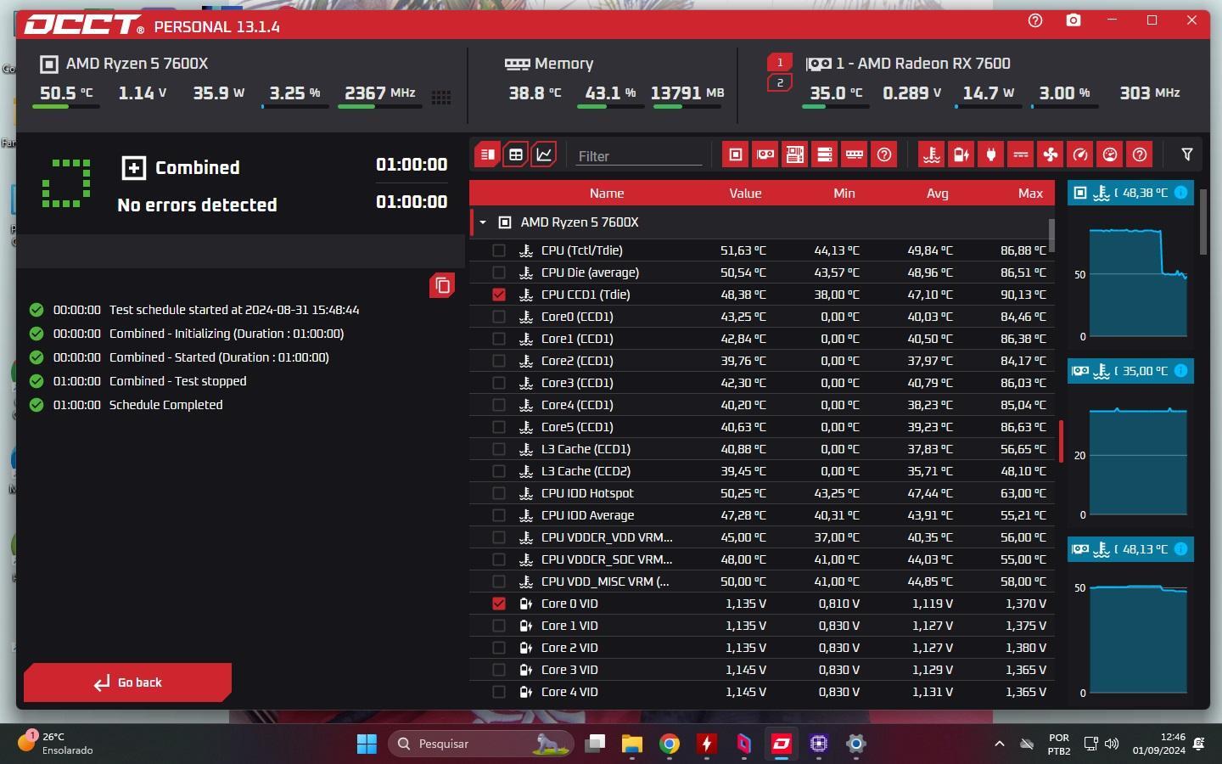Show only frequency sensors via speedometer icon
Screen dimensions: 1222x764
(1080, 154)
